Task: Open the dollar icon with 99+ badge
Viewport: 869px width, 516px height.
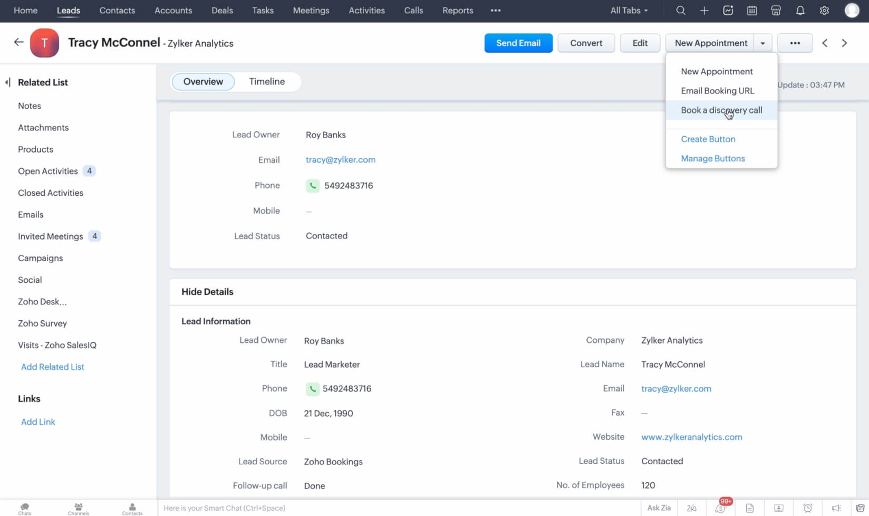Action: (721, 508)
